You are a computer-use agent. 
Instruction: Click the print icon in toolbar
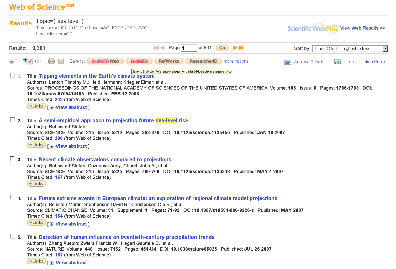pyautogui.click(x=51, y=61)
